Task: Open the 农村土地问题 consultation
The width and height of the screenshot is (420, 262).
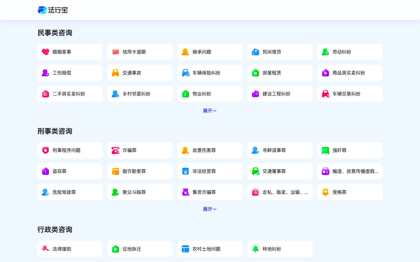Action: pyautogui.click(x=210, y=249)
